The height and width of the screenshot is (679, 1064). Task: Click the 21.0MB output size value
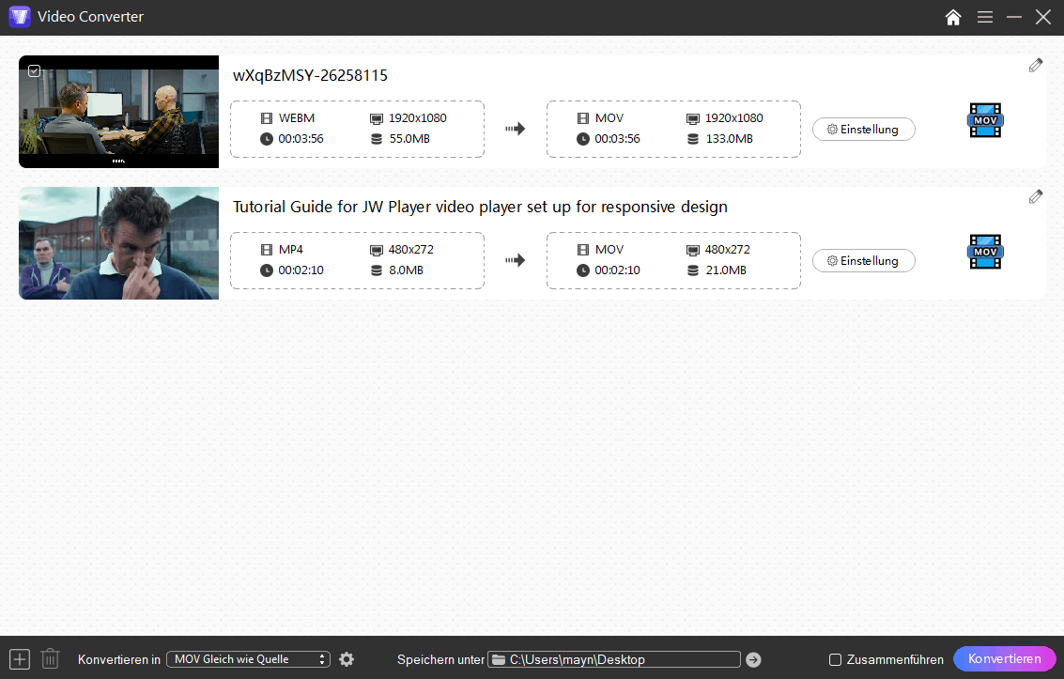(x=726, y=270)
